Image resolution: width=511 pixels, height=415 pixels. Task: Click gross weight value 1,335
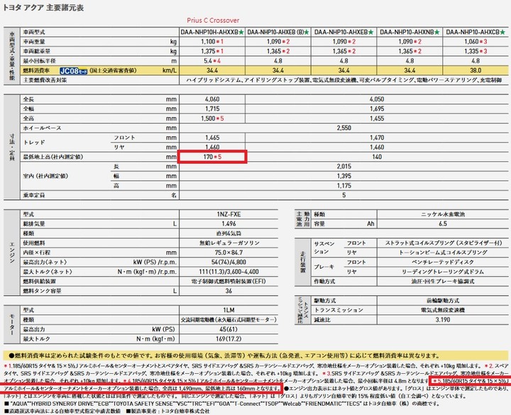[x=471, y=51]
